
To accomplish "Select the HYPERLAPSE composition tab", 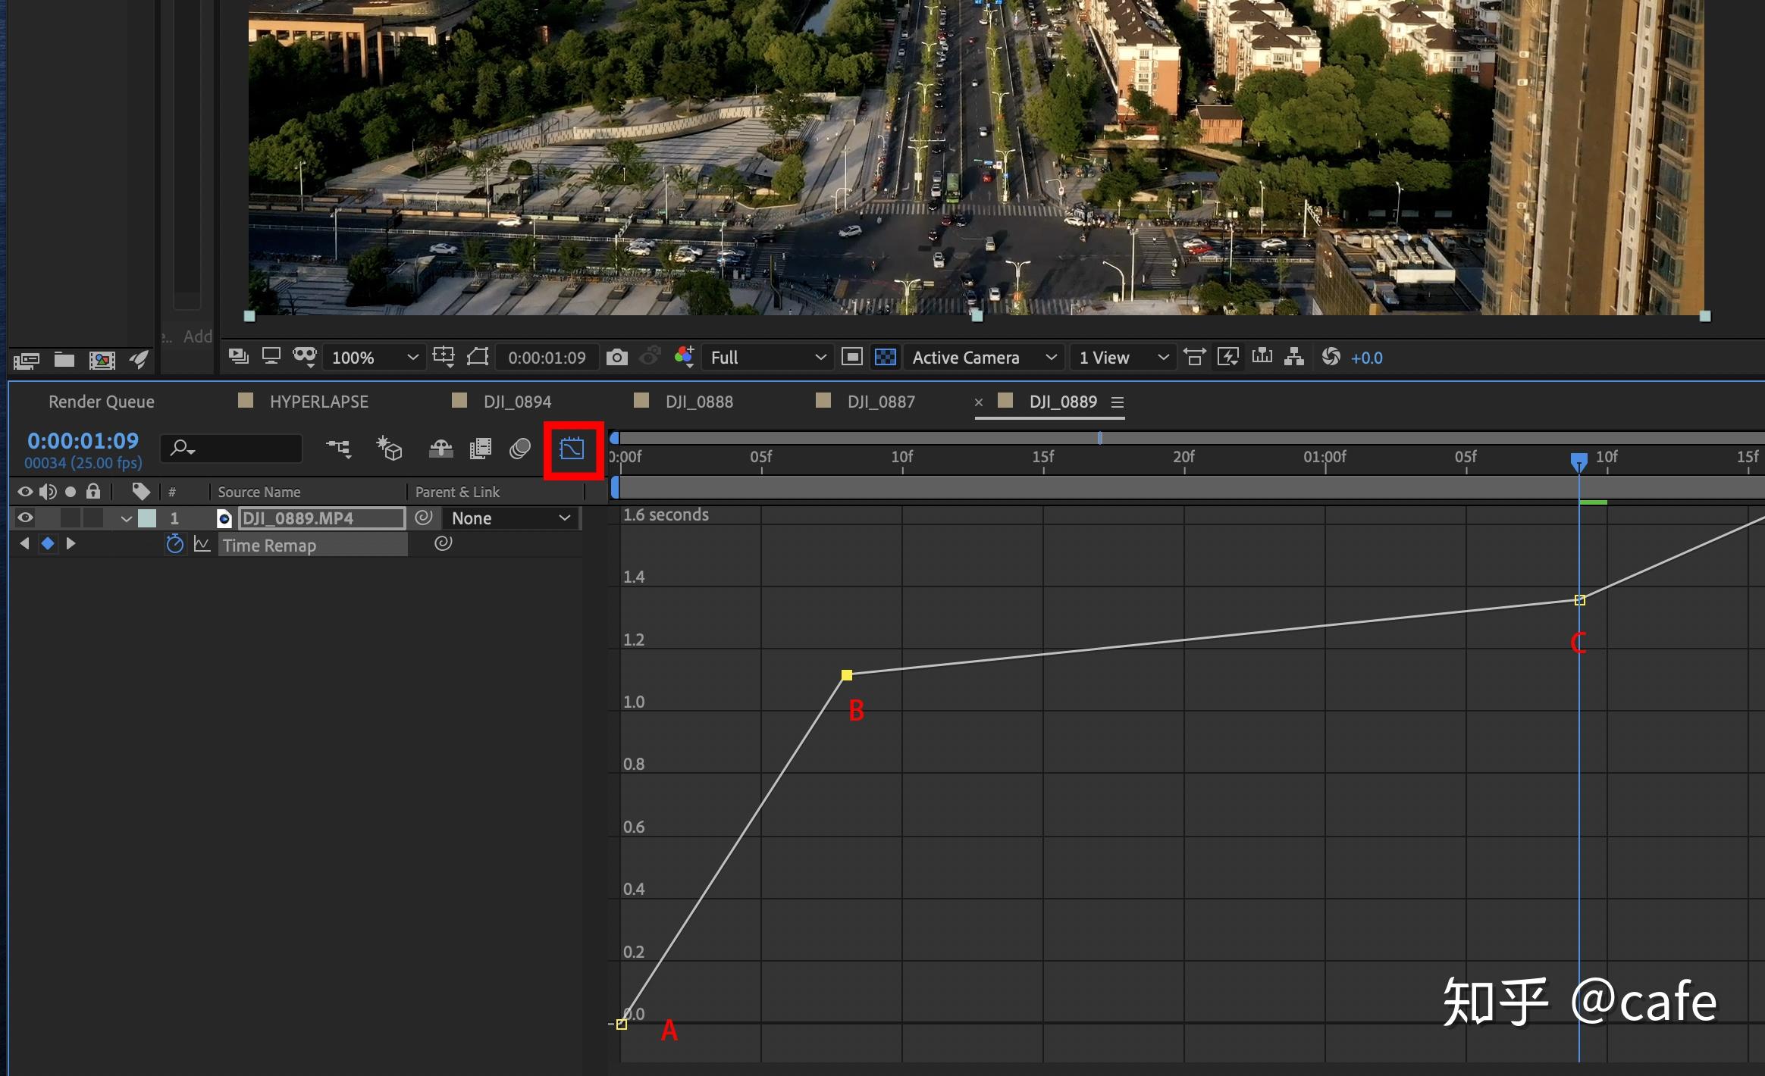I will coord(318,401).
